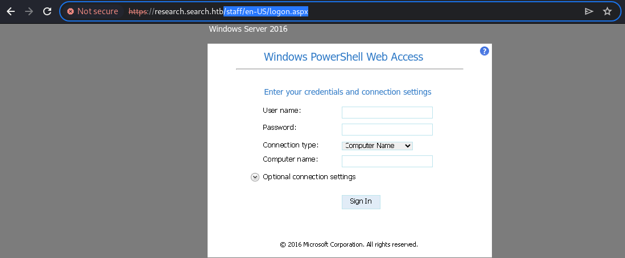Focus the User name field
Image resolution: width=625 pixels, height=258 pixels.
pyautogui.click(x=387, y=112)
